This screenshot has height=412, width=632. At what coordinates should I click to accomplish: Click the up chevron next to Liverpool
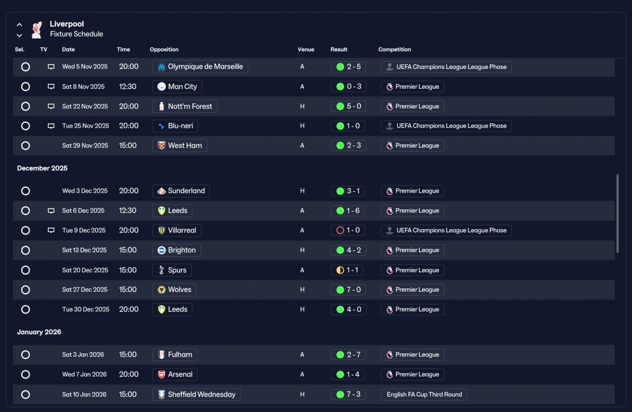(19, 25)
